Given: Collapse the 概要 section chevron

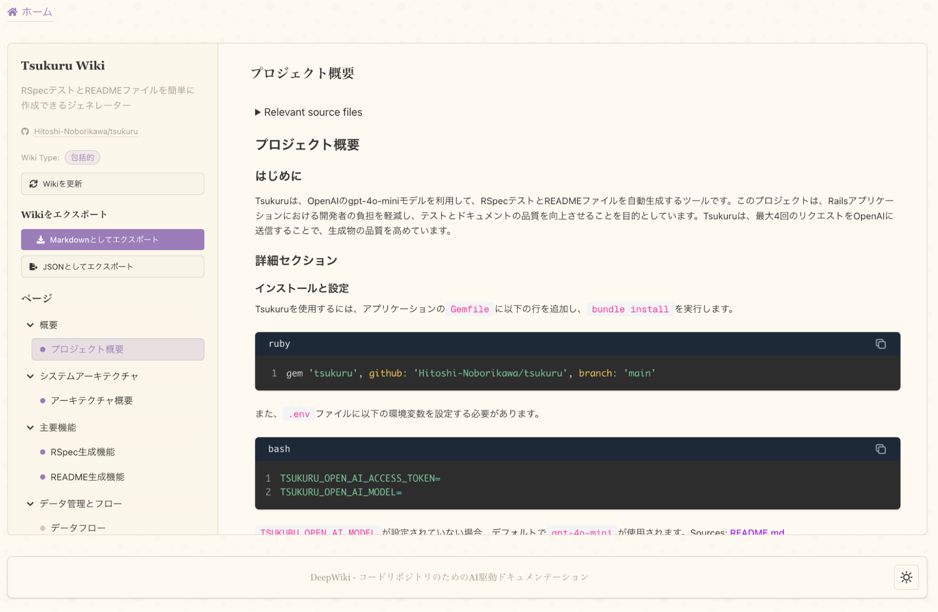Looking at the screenshot, I should click(31, 325).
